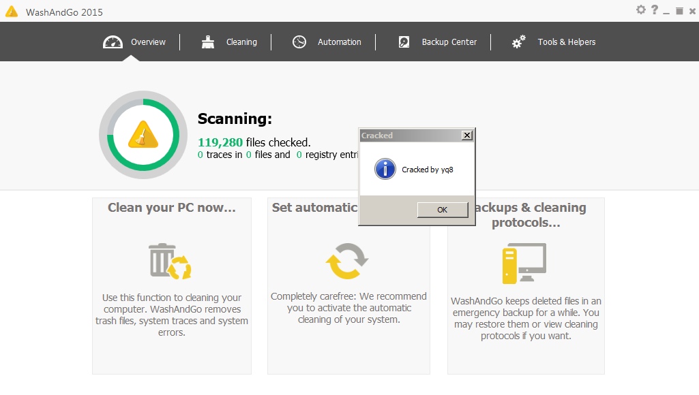Close the WashAndGo application window
699x395 pixels.
coord(692,11)
